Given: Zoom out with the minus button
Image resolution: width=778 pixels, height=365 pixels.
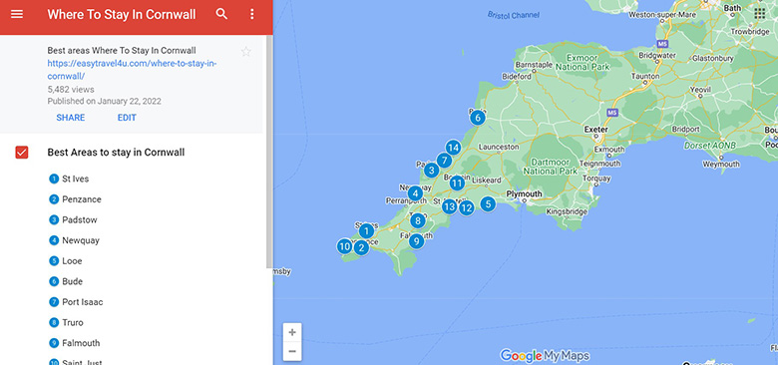Looking at the screenshot, I should pyautogui.click(x=292, y=352).
